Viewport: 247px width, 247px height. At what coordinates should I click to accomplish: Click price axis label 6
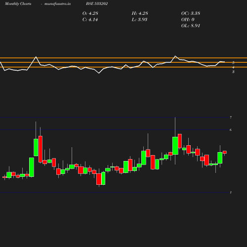pos(231,130)
